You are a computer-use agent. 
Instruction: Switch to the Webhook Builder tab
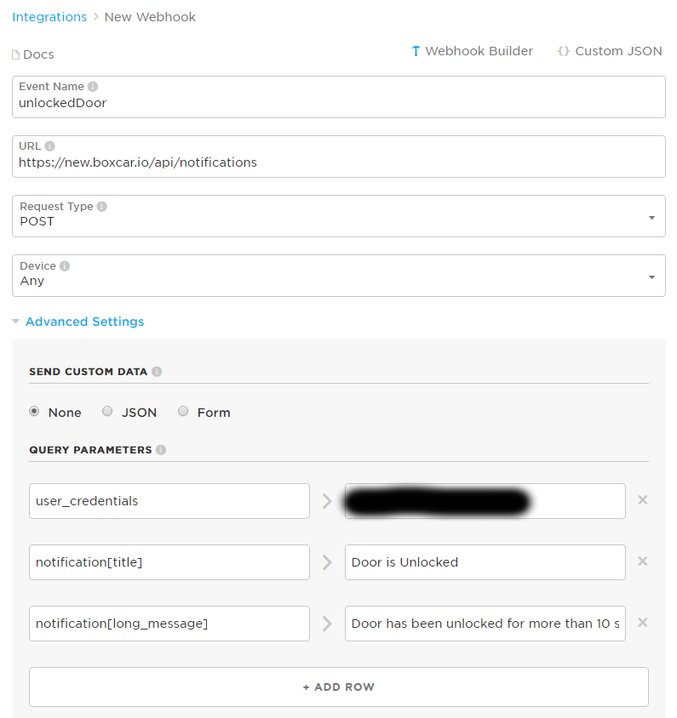(472, 51)
